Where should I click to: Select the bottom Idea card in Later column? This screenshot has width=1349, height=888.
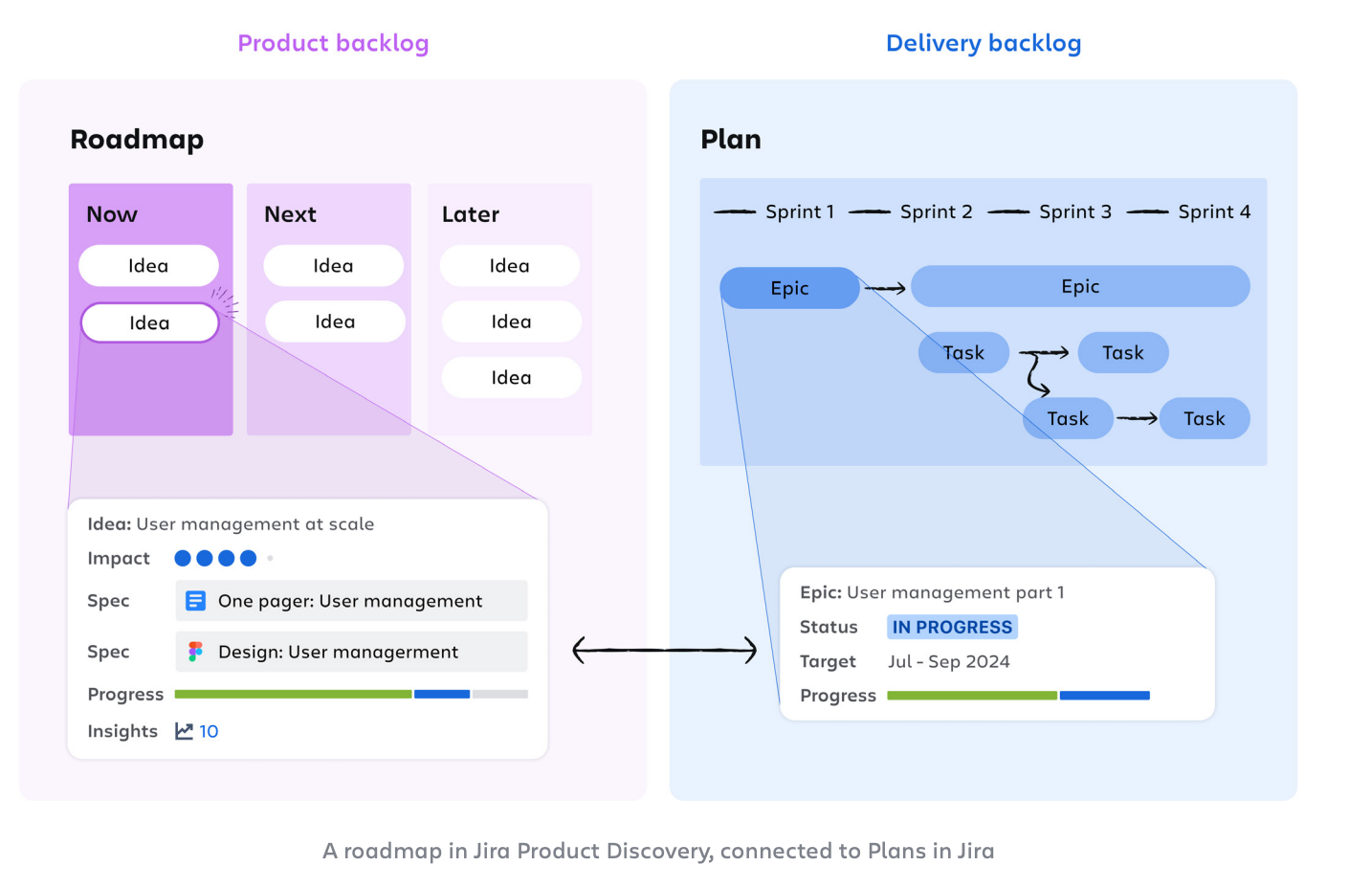(x=510, y=377)
